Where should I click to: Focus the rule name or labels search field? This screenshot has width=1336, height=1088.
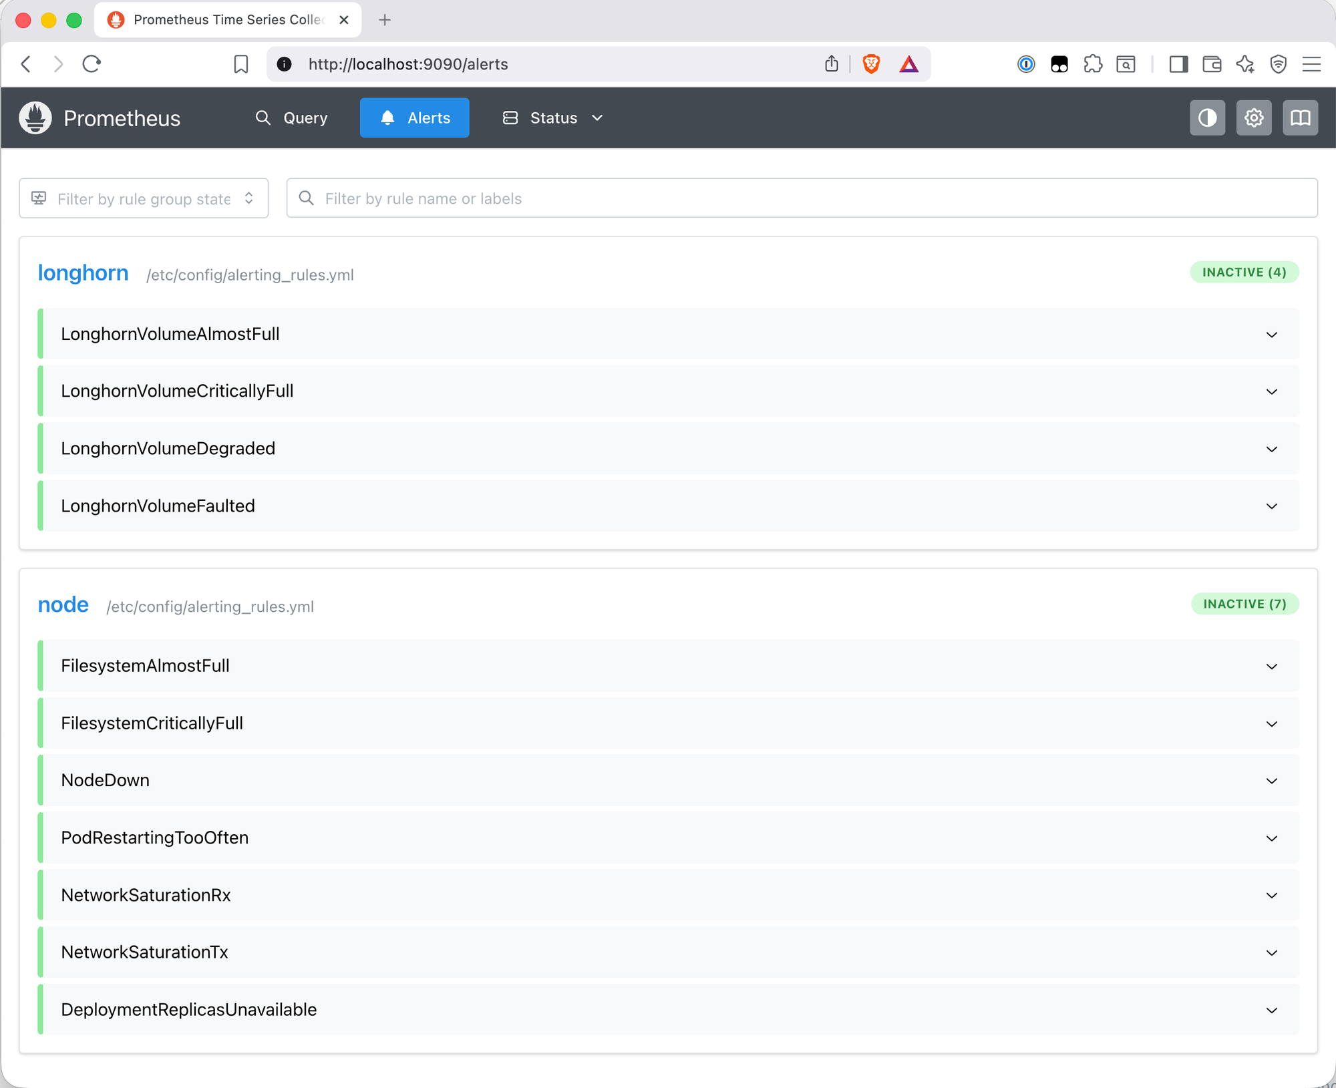tap(802, 198)
